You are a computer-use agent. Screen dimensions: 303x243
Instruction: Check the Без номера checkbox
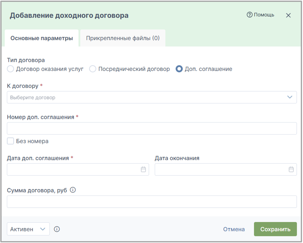pos(10,141)
